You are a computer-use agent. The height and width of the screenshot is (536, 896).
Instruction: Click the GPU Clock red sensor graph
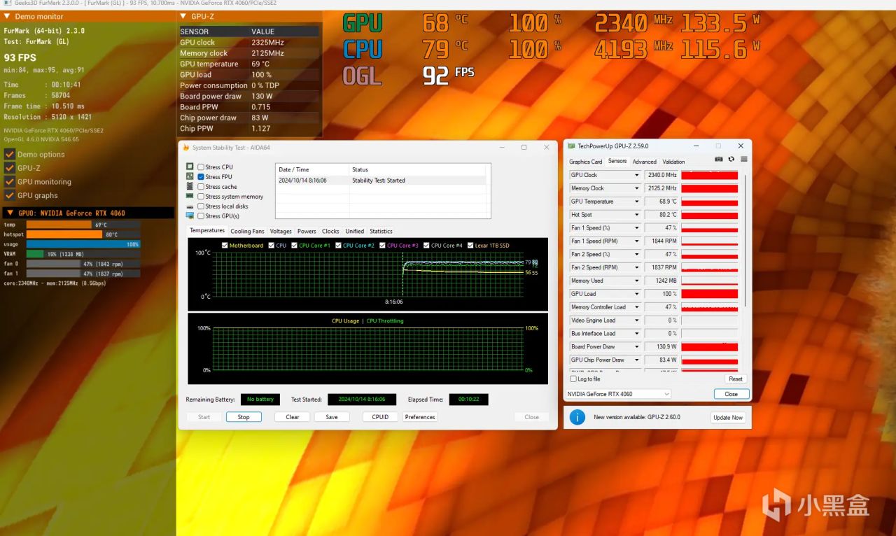coord(710,175)
